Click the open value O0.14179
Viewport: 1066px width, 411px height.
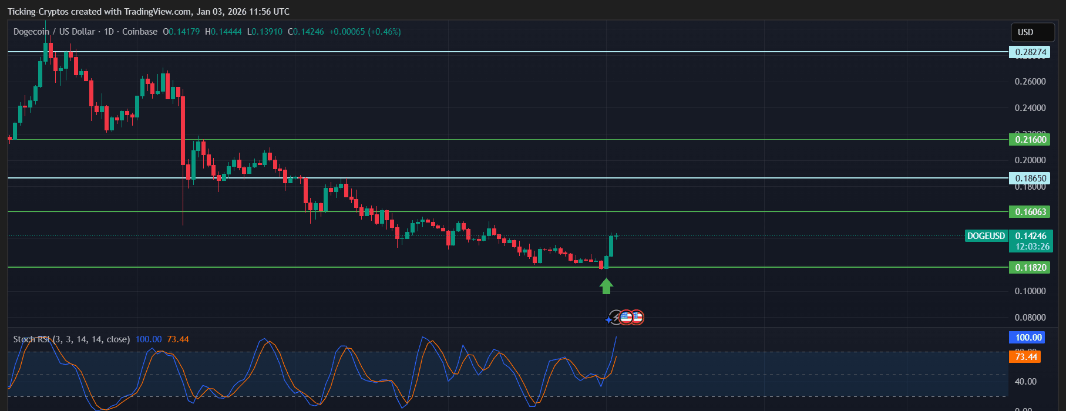pos(181,32)
